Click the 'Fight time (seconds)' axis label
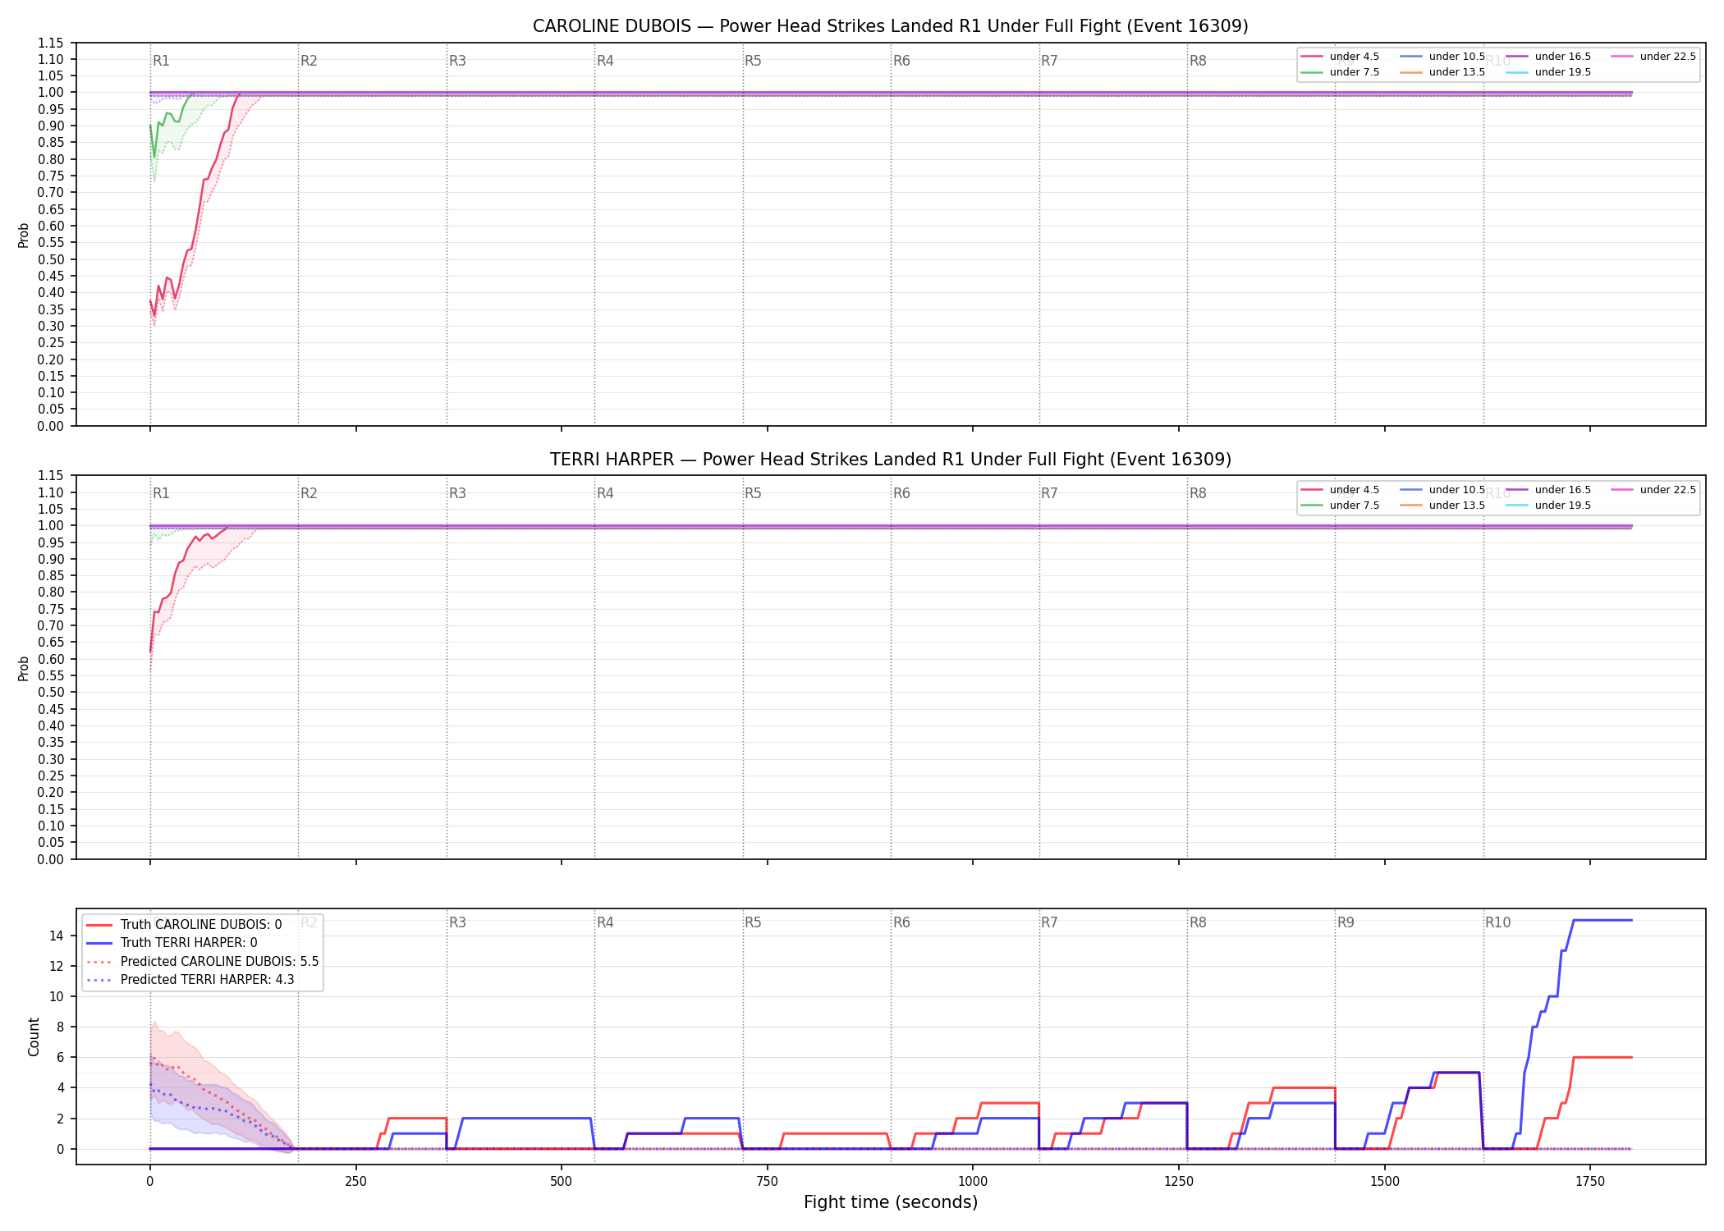 [891, 1202]
